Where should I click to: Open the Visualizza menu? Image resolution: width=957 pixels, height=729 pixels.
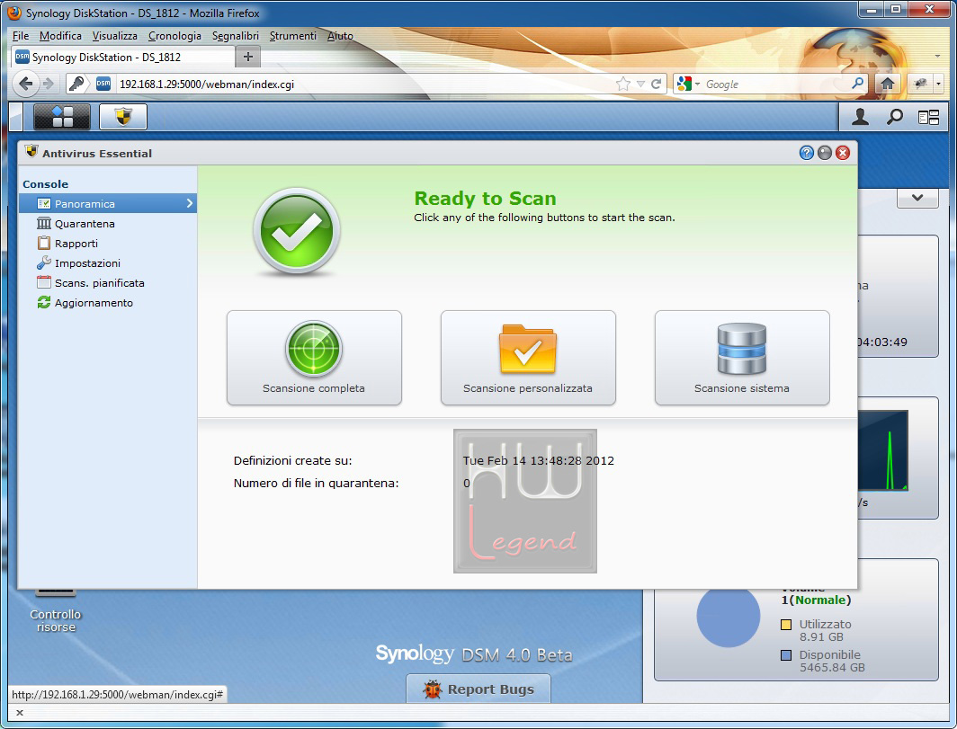[x=115, y=36]
